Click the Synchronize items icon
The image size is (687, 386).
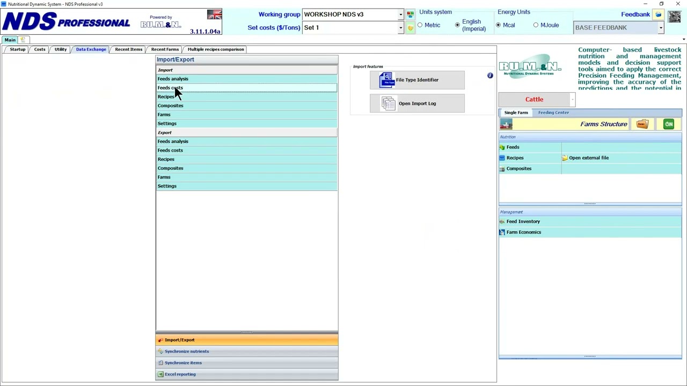point(160,363)
